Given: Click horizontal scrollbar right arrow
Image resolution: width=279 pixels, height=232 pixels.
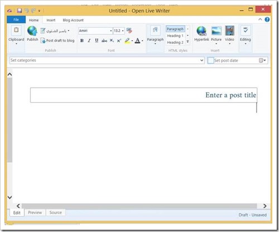Looking at the screenshot, I should click(265, 206).
